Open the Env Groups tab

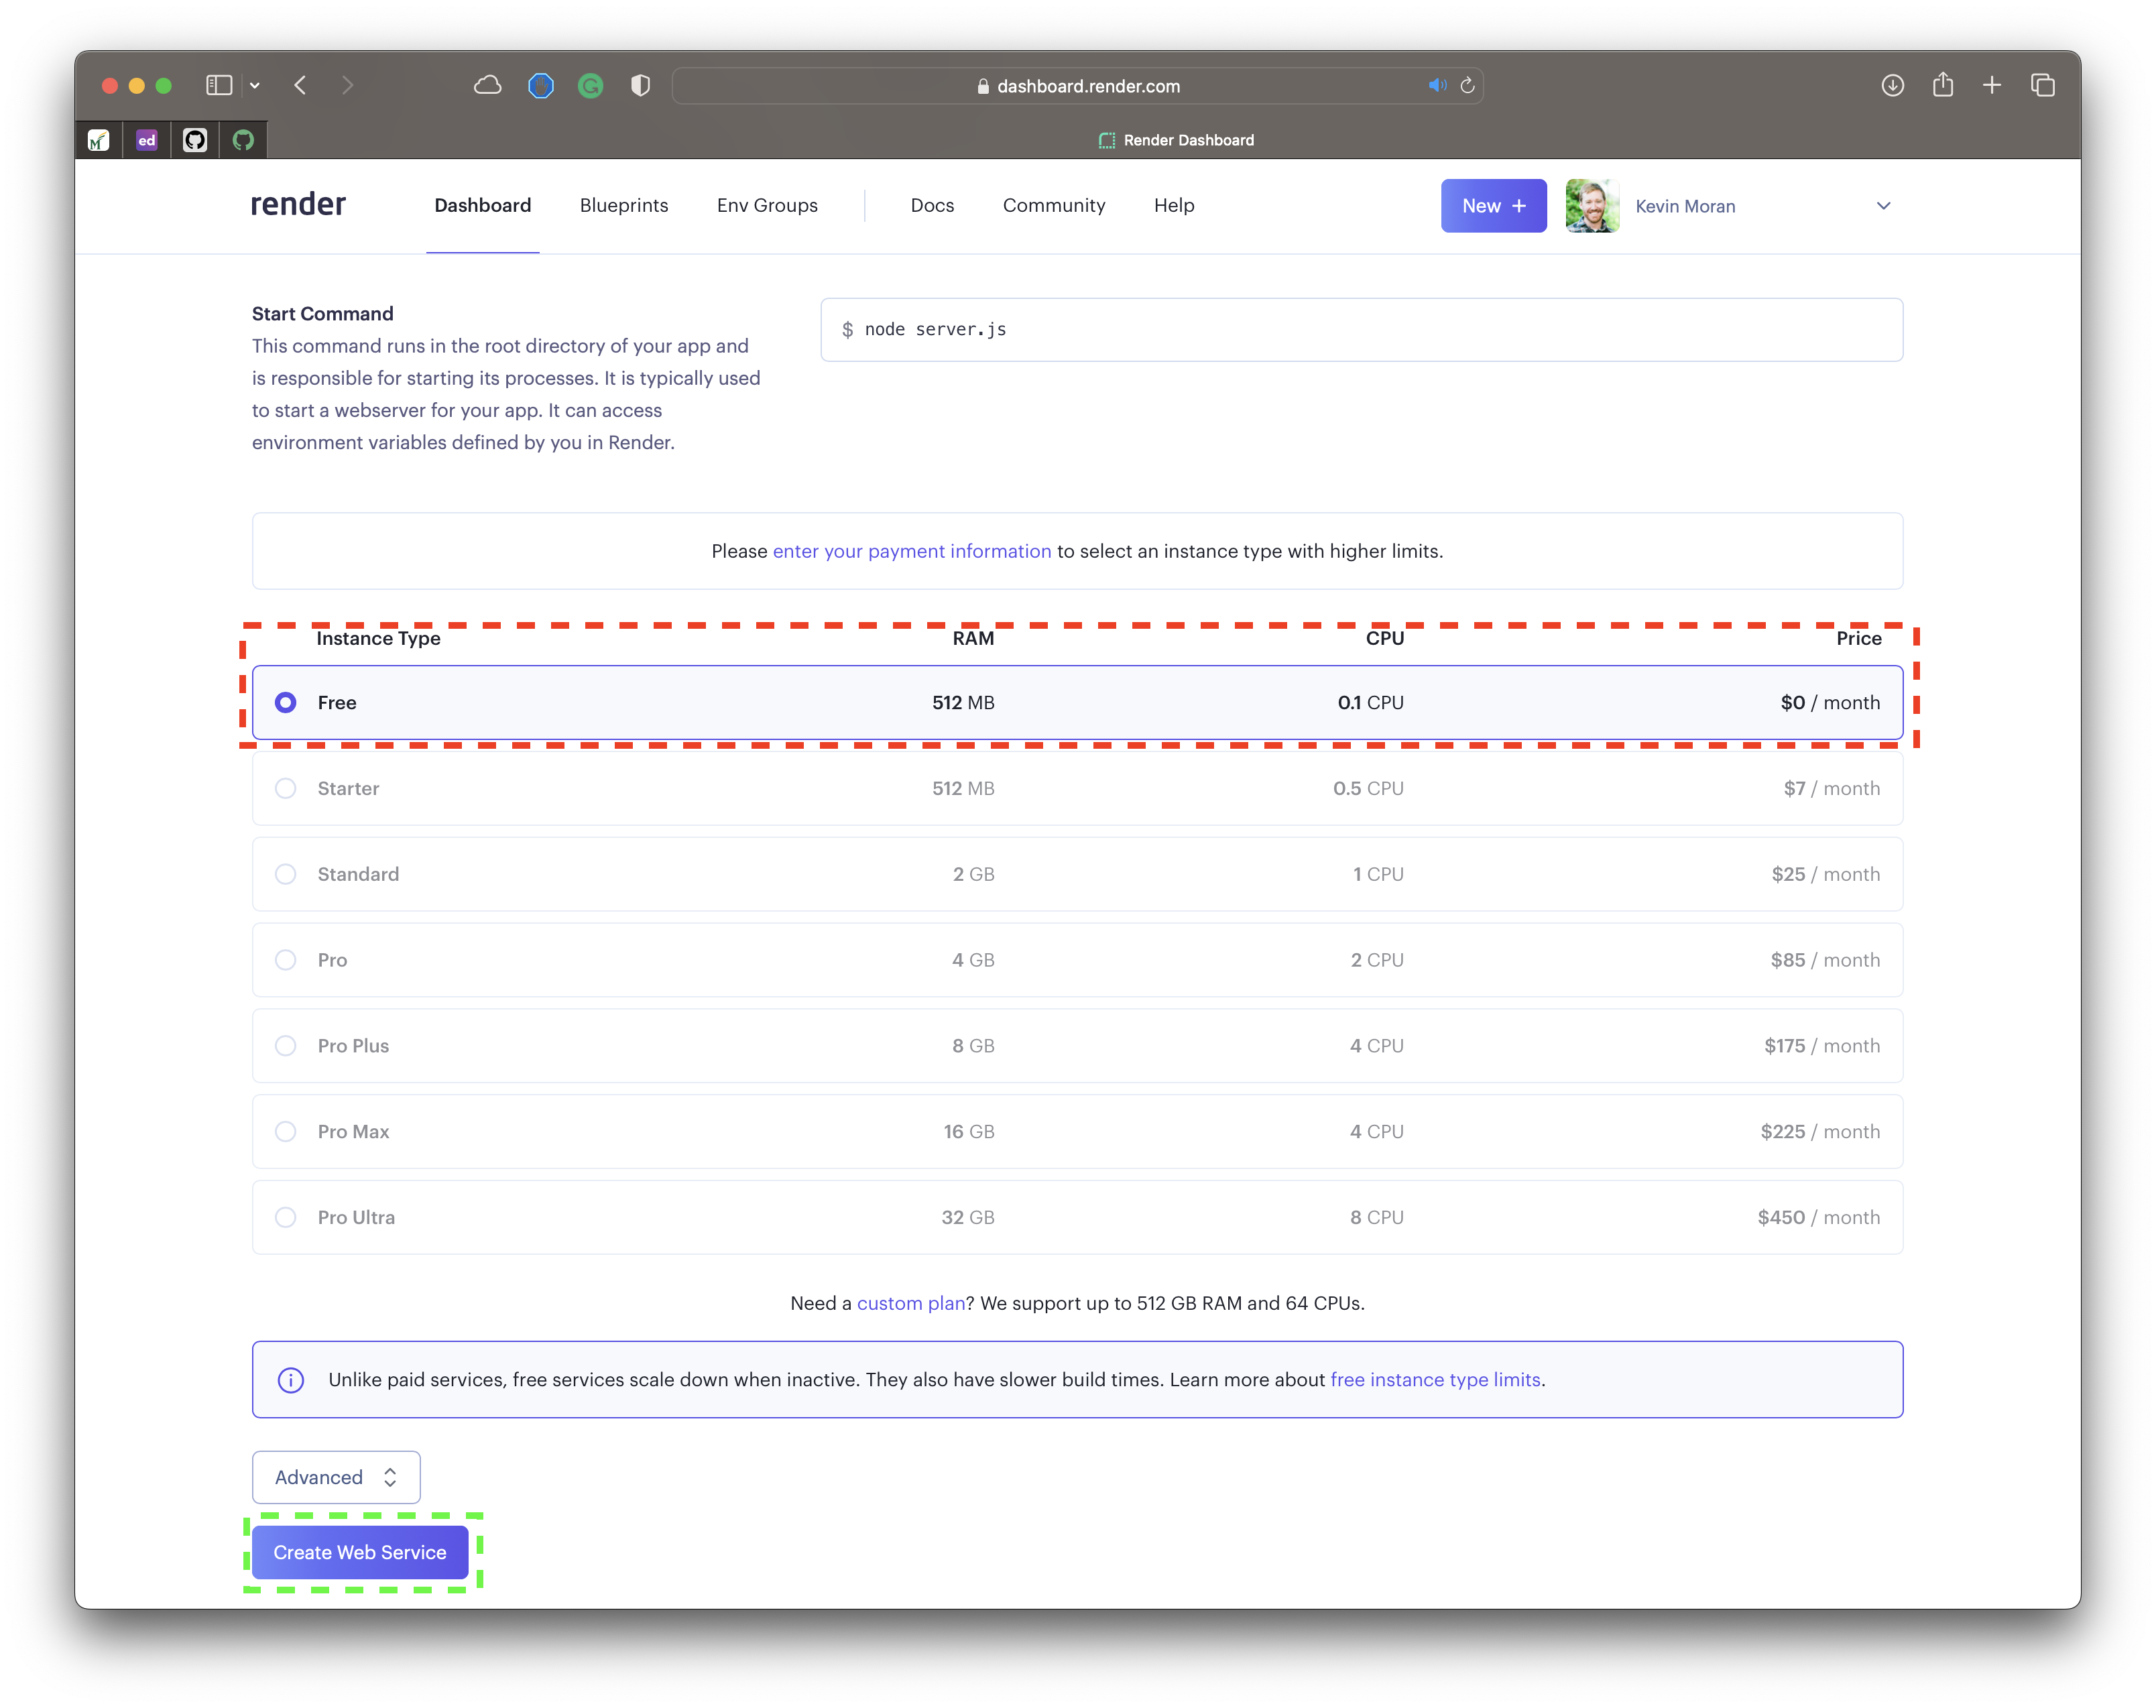[767, 205]
